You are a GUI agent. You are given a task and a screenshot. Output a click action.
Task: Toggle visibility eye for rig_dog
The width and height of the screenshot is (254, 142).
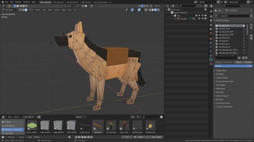(x=202, y=19)
